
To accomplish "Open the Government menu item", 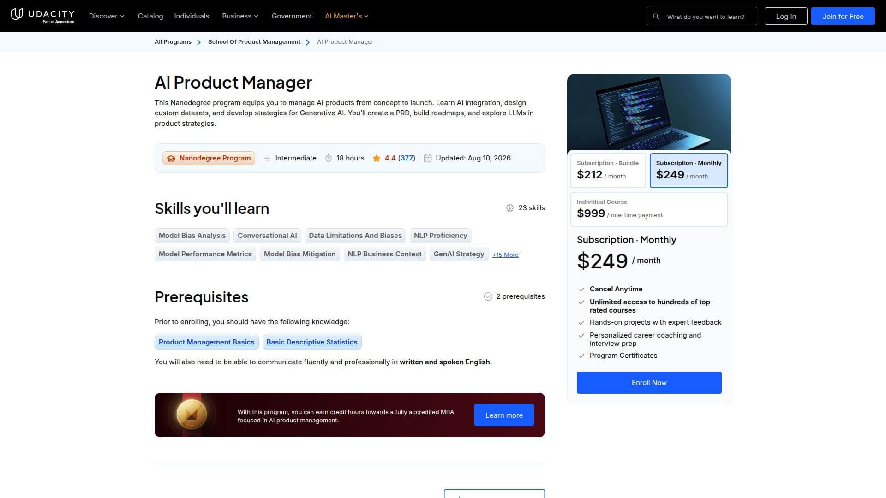I will pyautogui.click(x=292, y=16).
